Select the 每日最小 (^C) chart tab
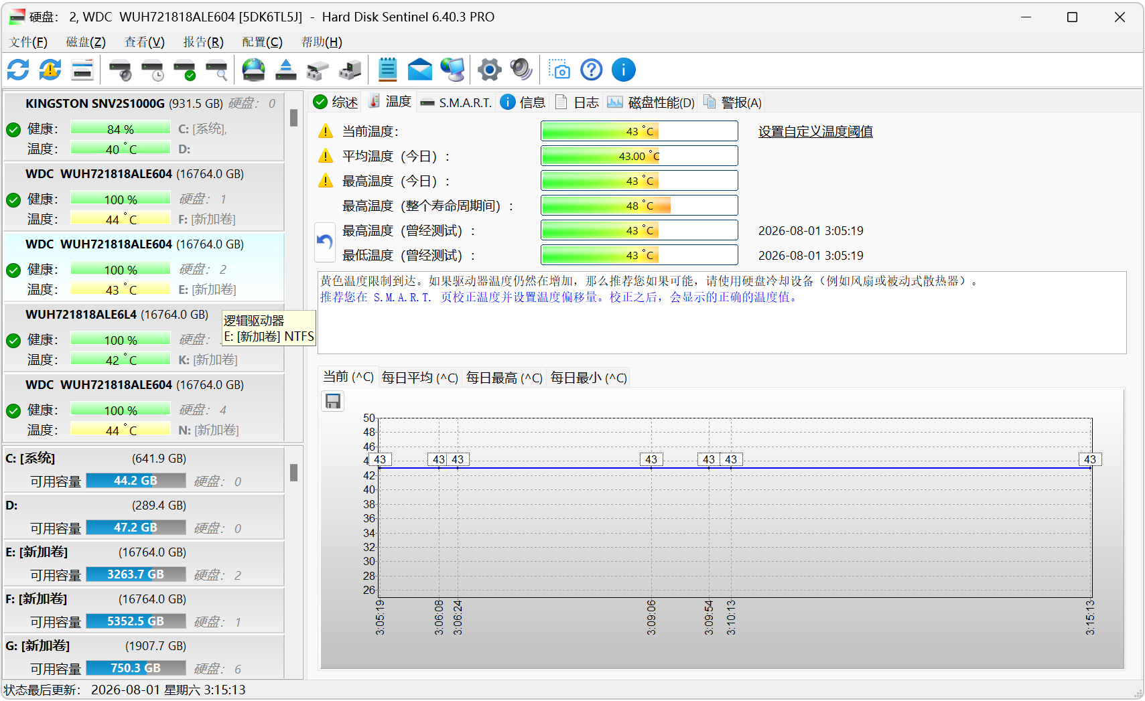The height and width of the screenshot is (701, 1145). (588, 378)
